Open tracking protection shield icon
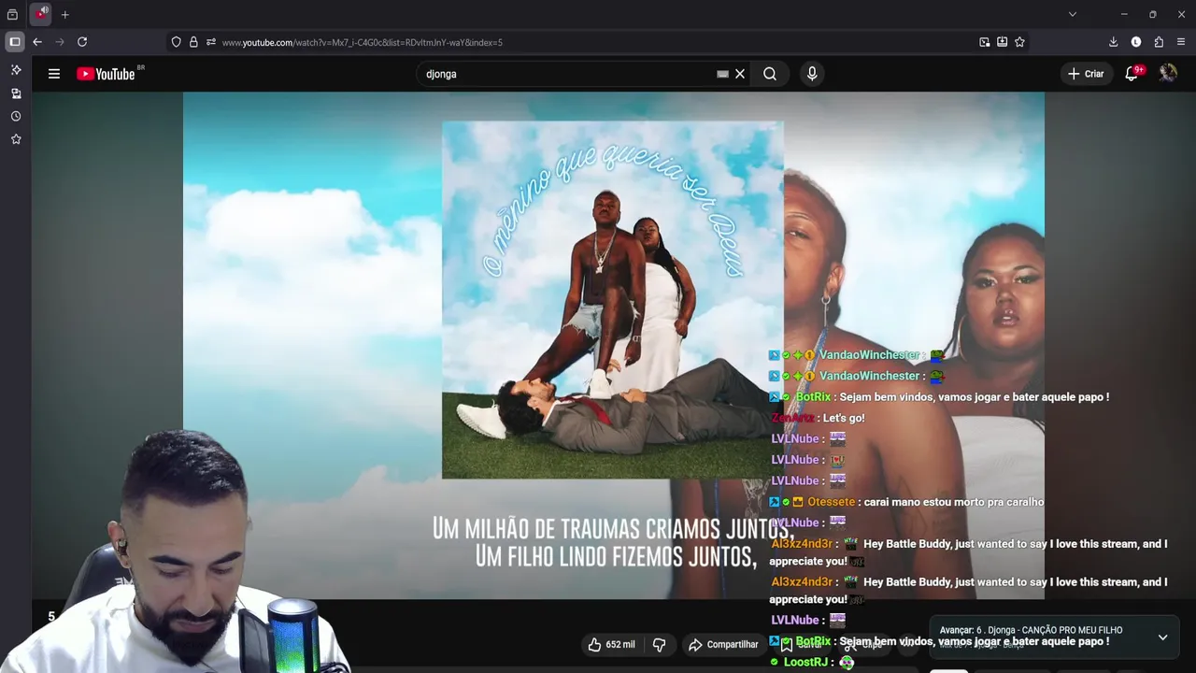The width and height of the screenshot is (1196, 673). (x=176, y=42)
